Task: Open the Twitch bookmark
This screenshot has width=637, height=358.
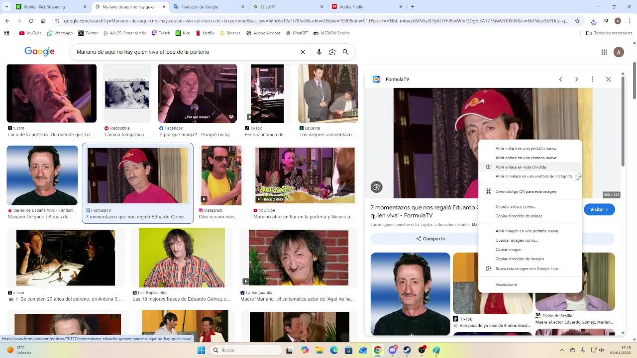Action: pyautogui.click(x=161, y=33)
